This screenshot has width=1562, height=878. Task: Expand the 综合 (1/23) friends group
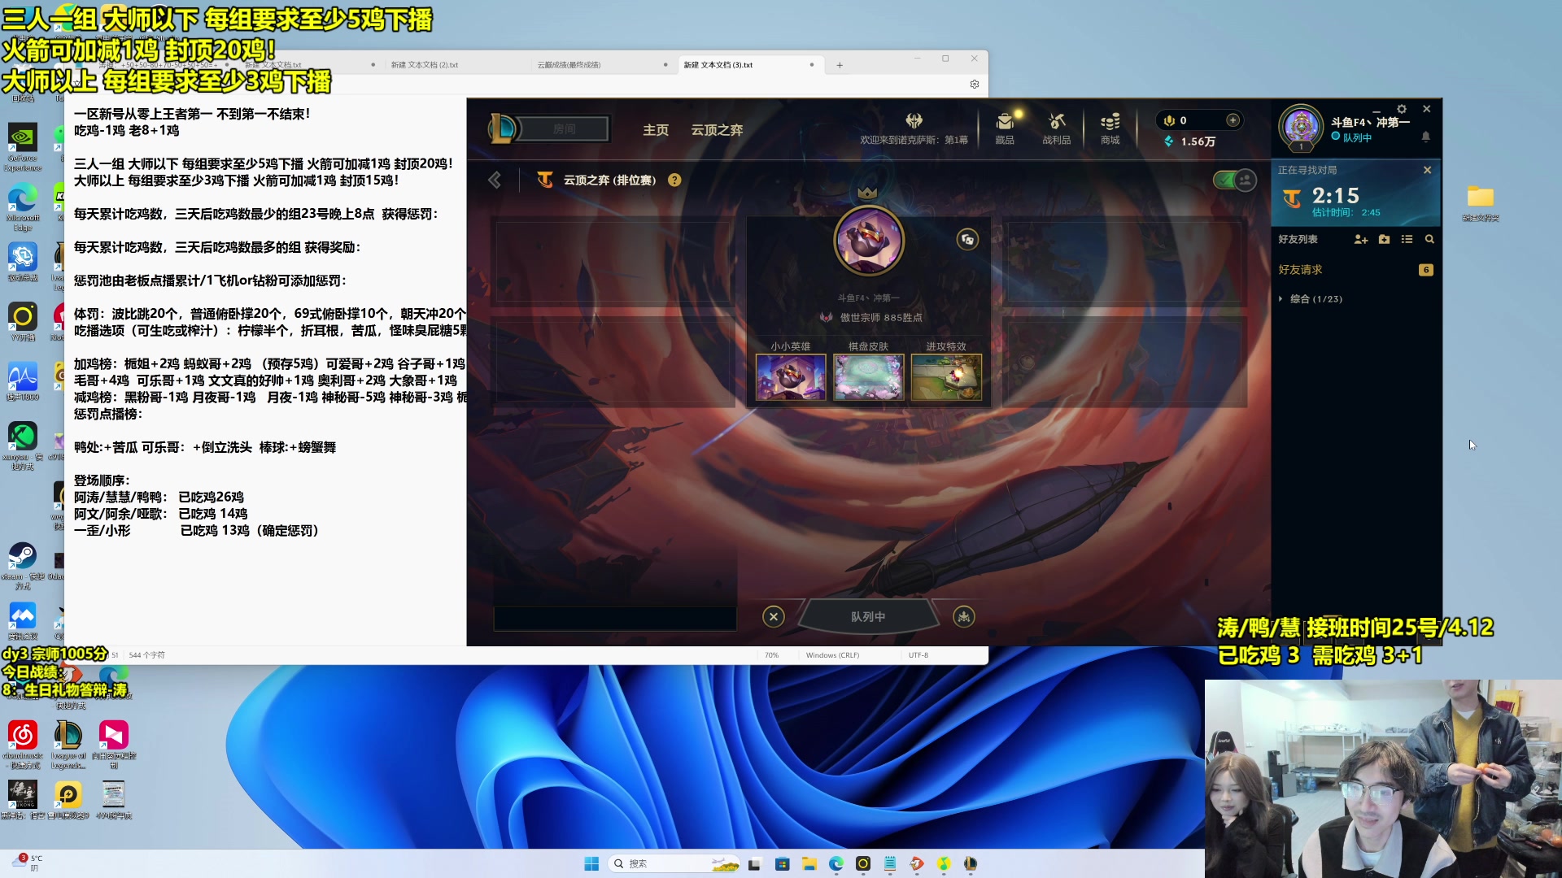(1311, 299)
